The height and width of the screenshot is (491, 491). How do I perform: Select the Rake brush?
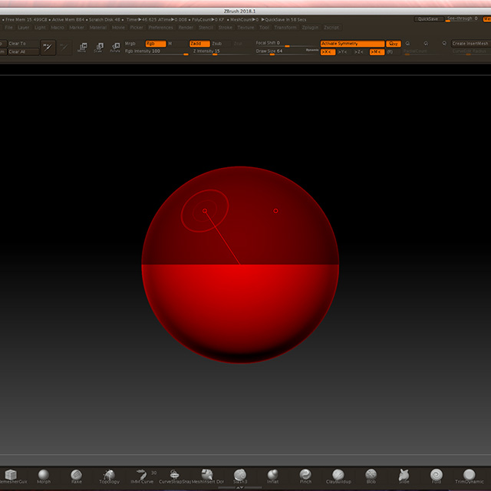tap(77, 476)
